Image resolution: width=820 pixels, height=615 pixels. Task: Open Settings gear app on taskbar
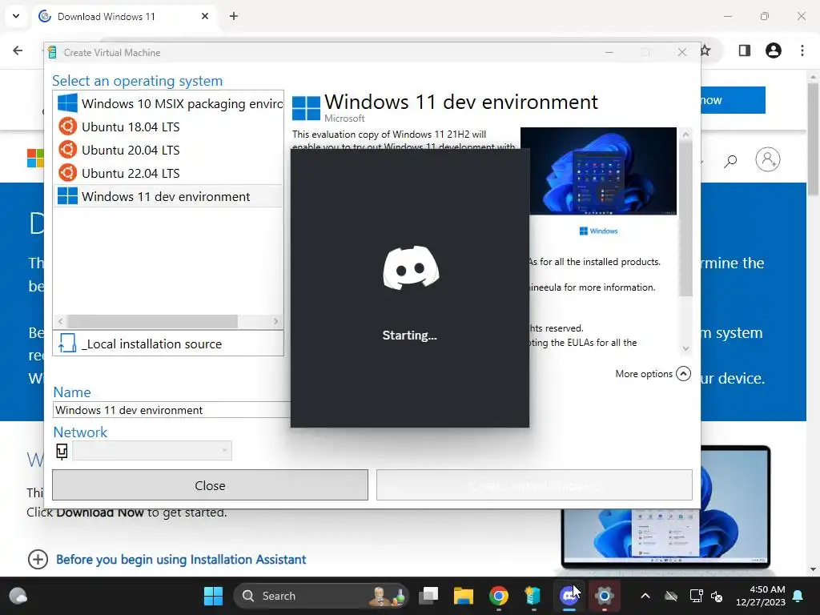(x=604, y=596)
